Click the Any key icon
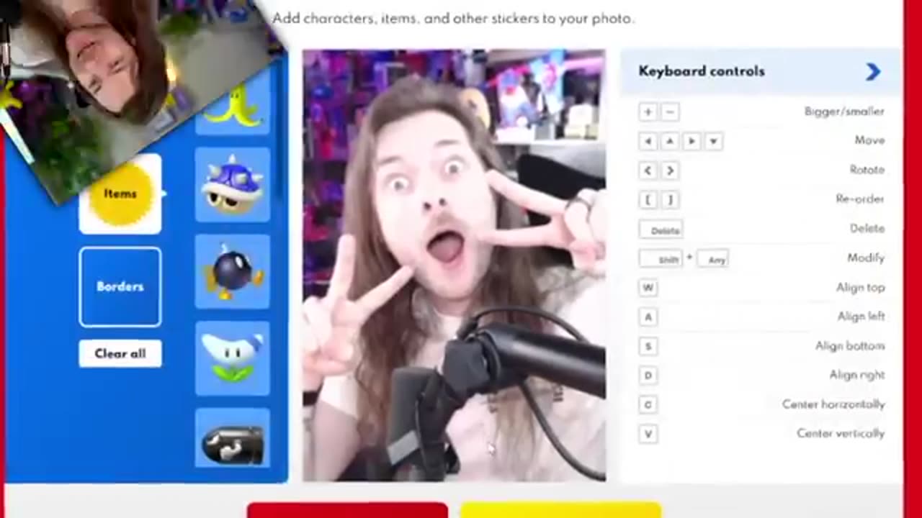Screen dimensions: 922x518 tap(713, 258)
